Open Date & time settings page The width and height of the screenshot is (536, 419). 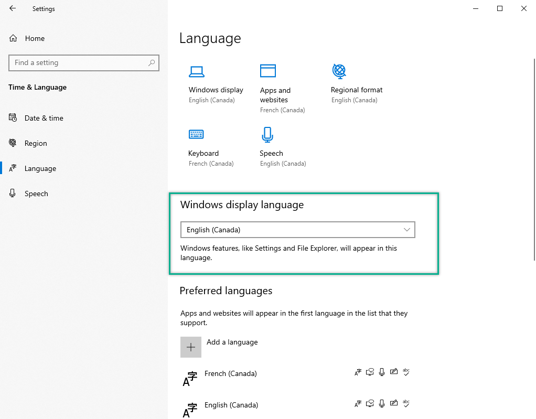(44, 118)
